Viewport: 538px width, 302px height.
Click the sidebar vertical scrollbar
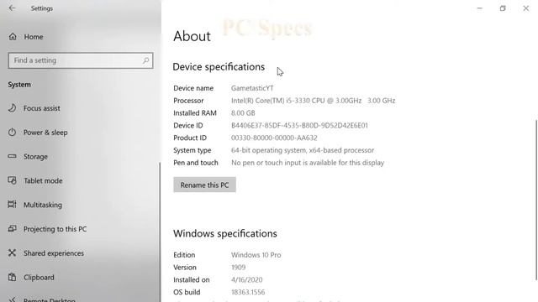[160, 232]
